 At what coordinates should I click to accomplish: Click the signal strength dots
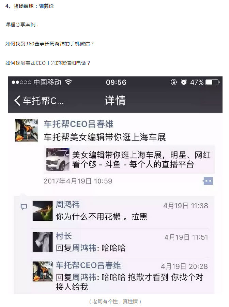click(x=21, y=82)
